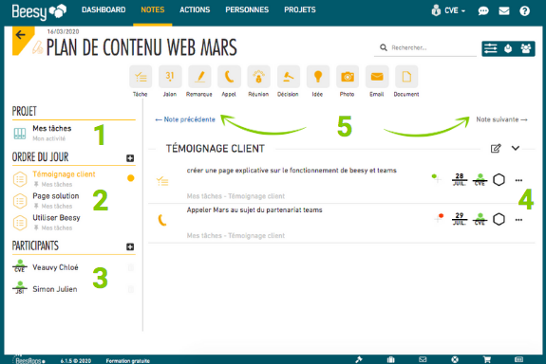The height and width of the screenshot is (364, 546).
Task: Go to Note suivante
Action: [x=501, y=119]
